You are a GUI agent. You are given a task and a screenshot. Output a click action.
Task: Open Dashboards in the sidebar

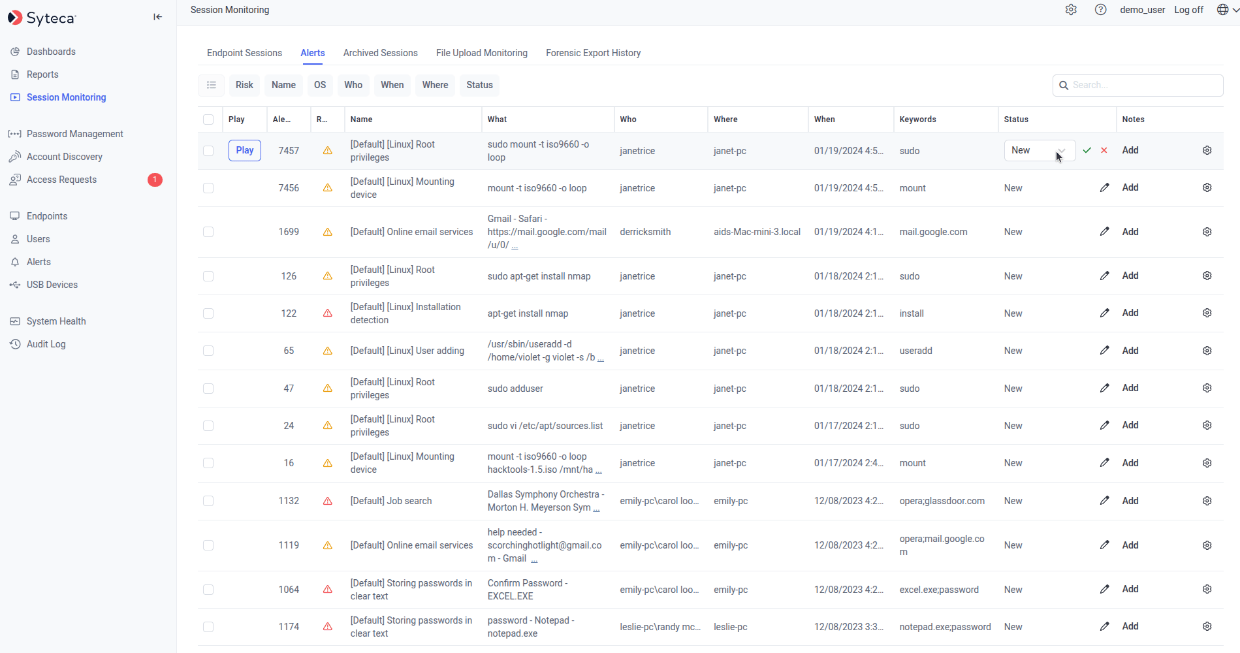(x=51, y=52)
